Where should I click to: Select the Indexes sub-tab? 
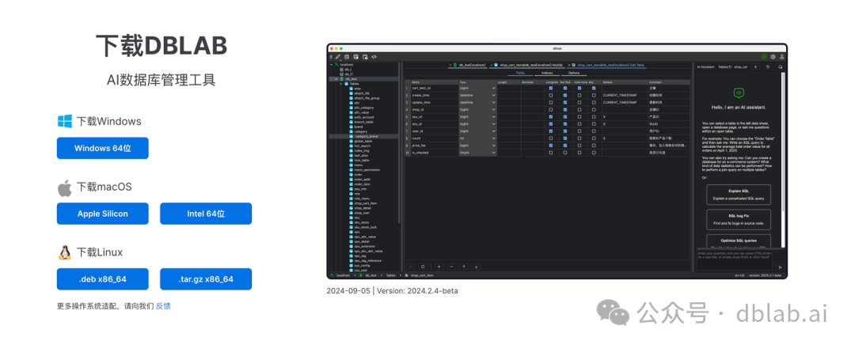pos(547,73)
